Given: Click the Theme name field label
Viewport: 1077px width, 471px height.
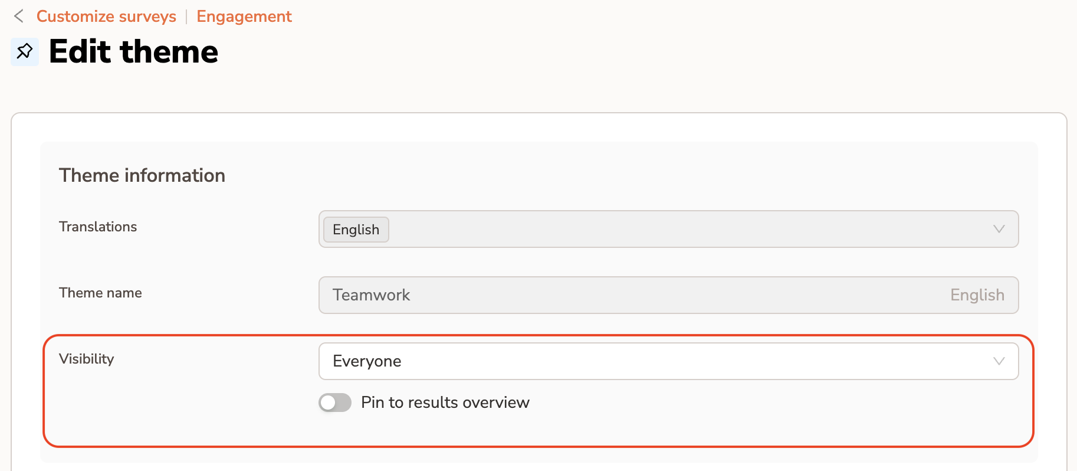Looking at the screenshot, I should (x=100, y=293).
